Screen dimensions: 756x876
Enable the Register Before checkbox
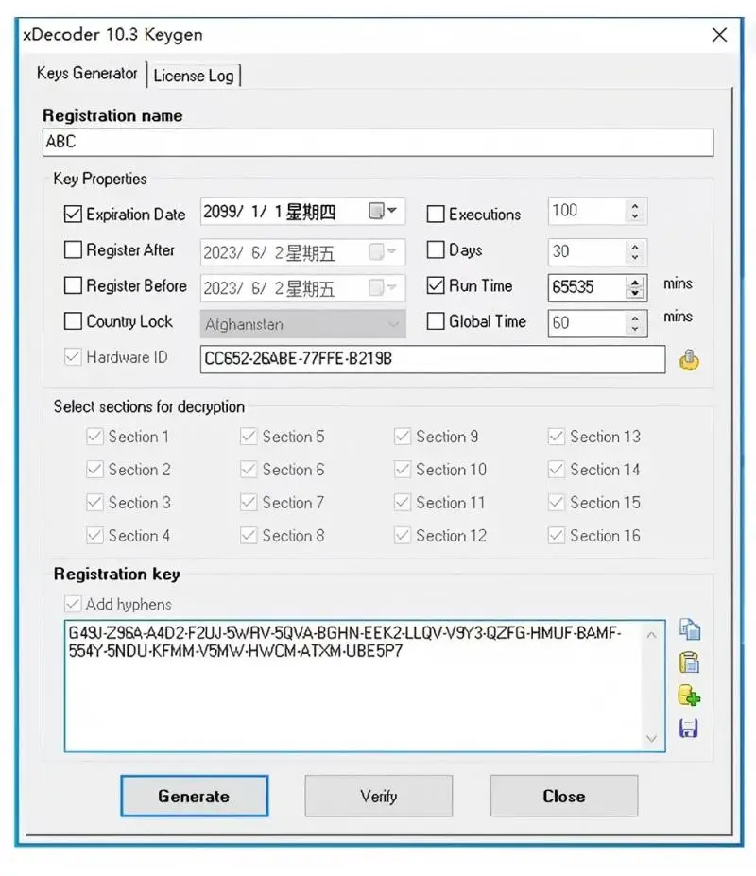pyautogui.click(x=73, y=285)
